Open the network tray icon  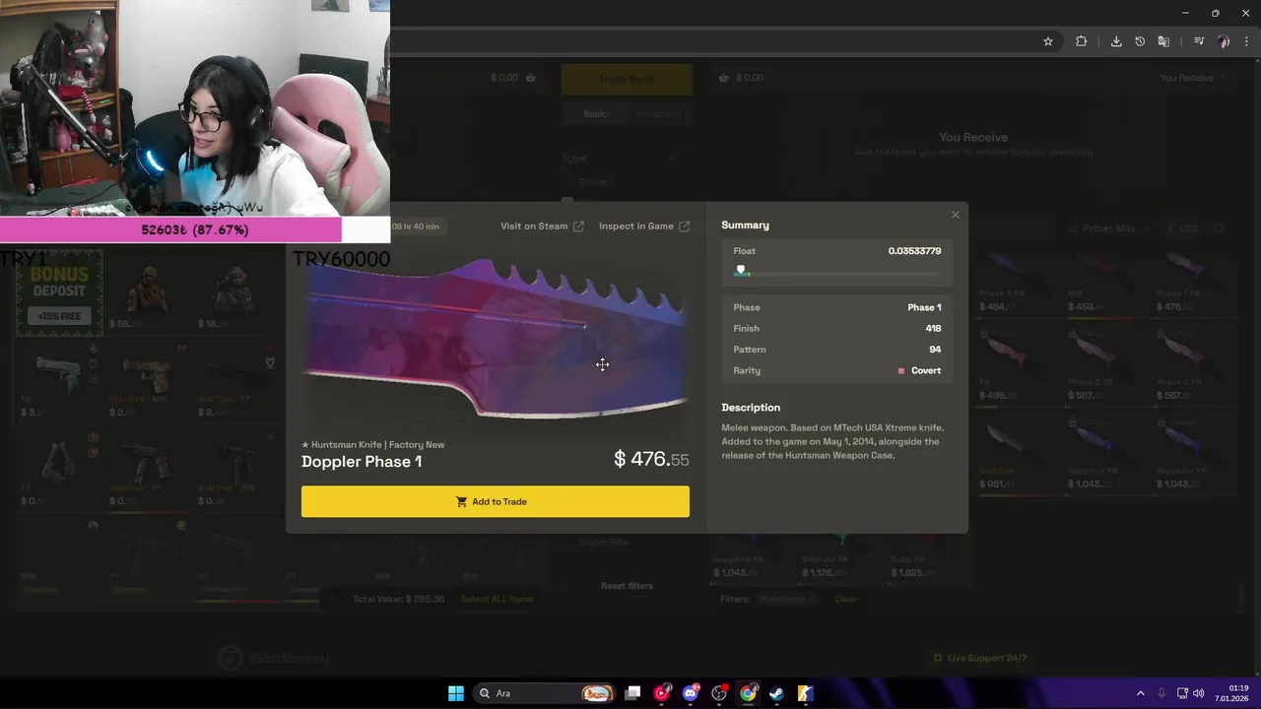point(1182,693)
